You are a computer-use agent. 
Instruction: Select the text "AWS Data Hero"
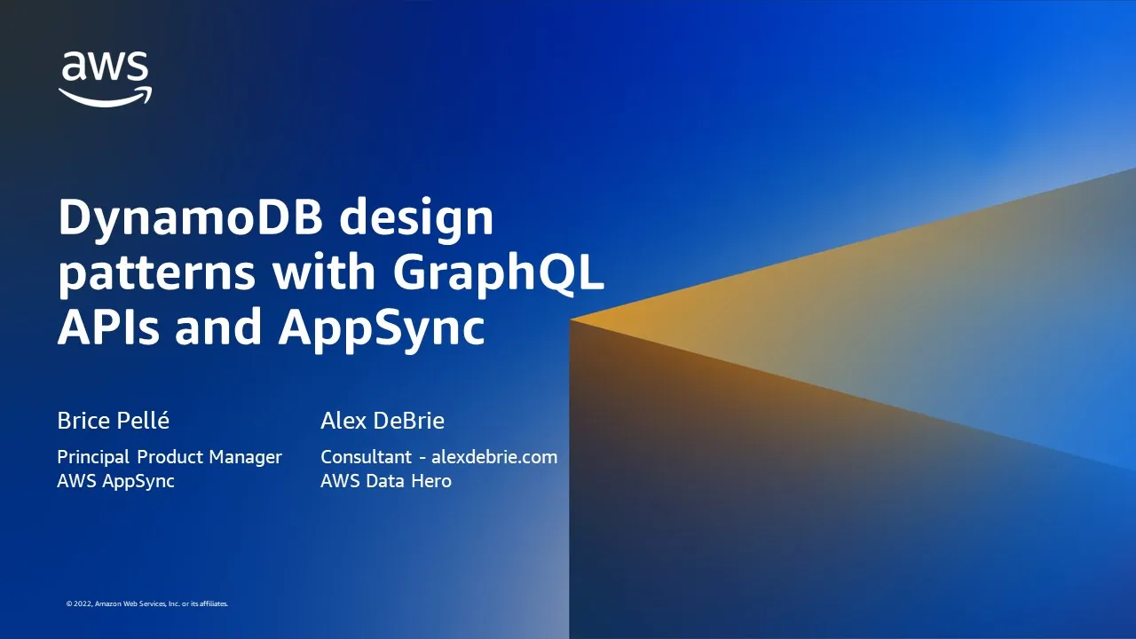[386, 481]
